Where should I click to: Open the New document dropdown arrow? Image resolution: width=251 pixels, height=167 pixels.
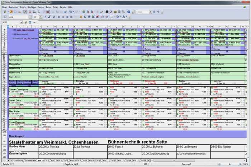tap(8, 12)
